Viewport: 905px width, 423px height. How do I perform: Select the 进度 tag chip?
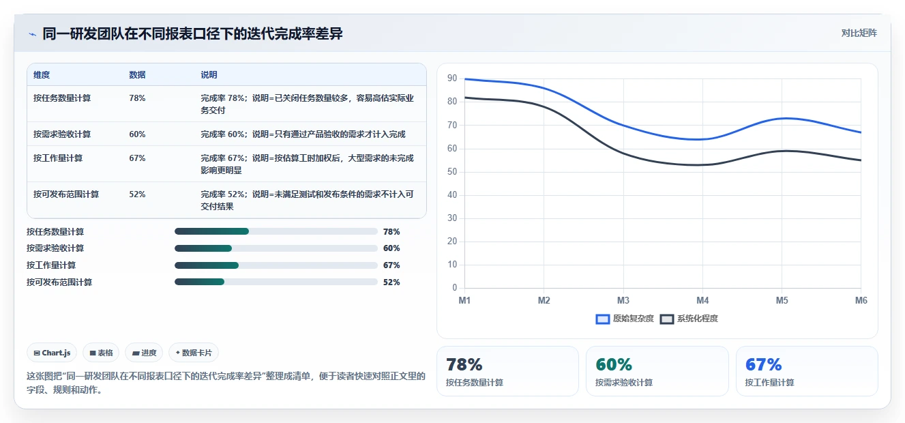click(x=144, y=353)
